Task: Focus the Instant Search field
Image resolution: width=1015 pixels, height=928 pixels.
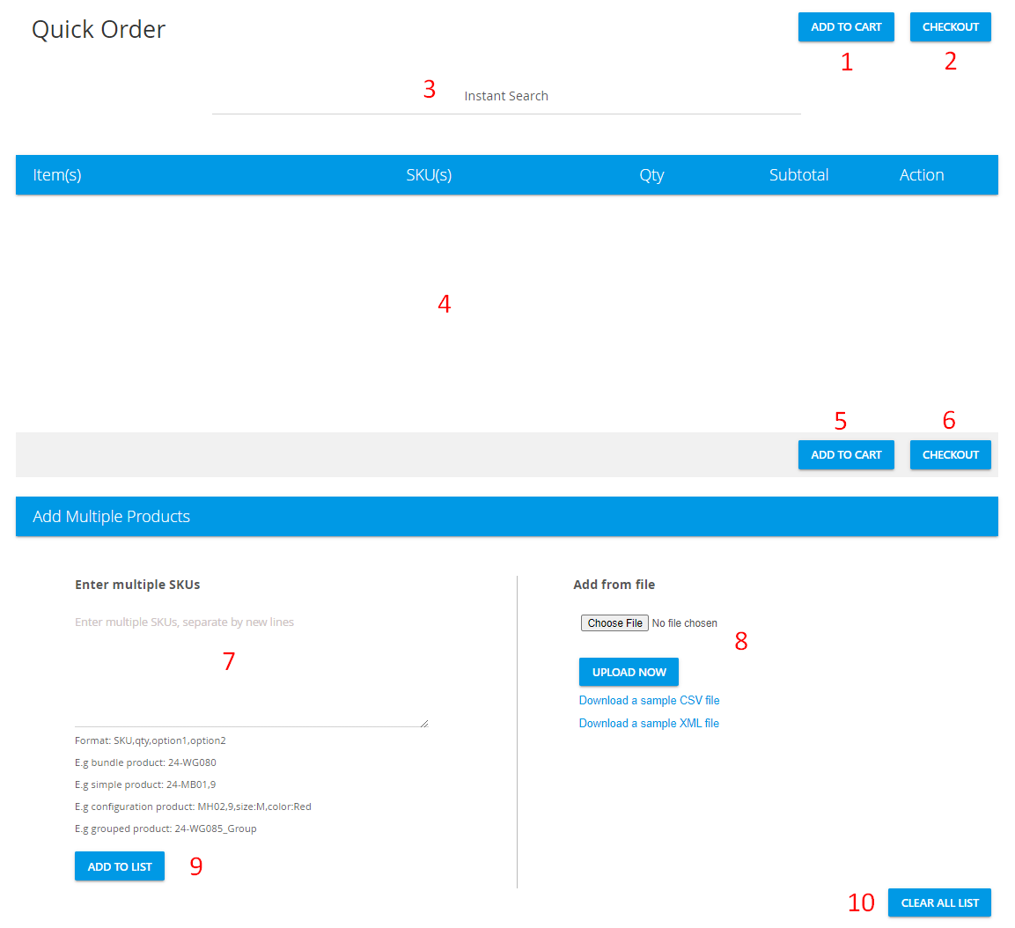Action: pos(506,96)
